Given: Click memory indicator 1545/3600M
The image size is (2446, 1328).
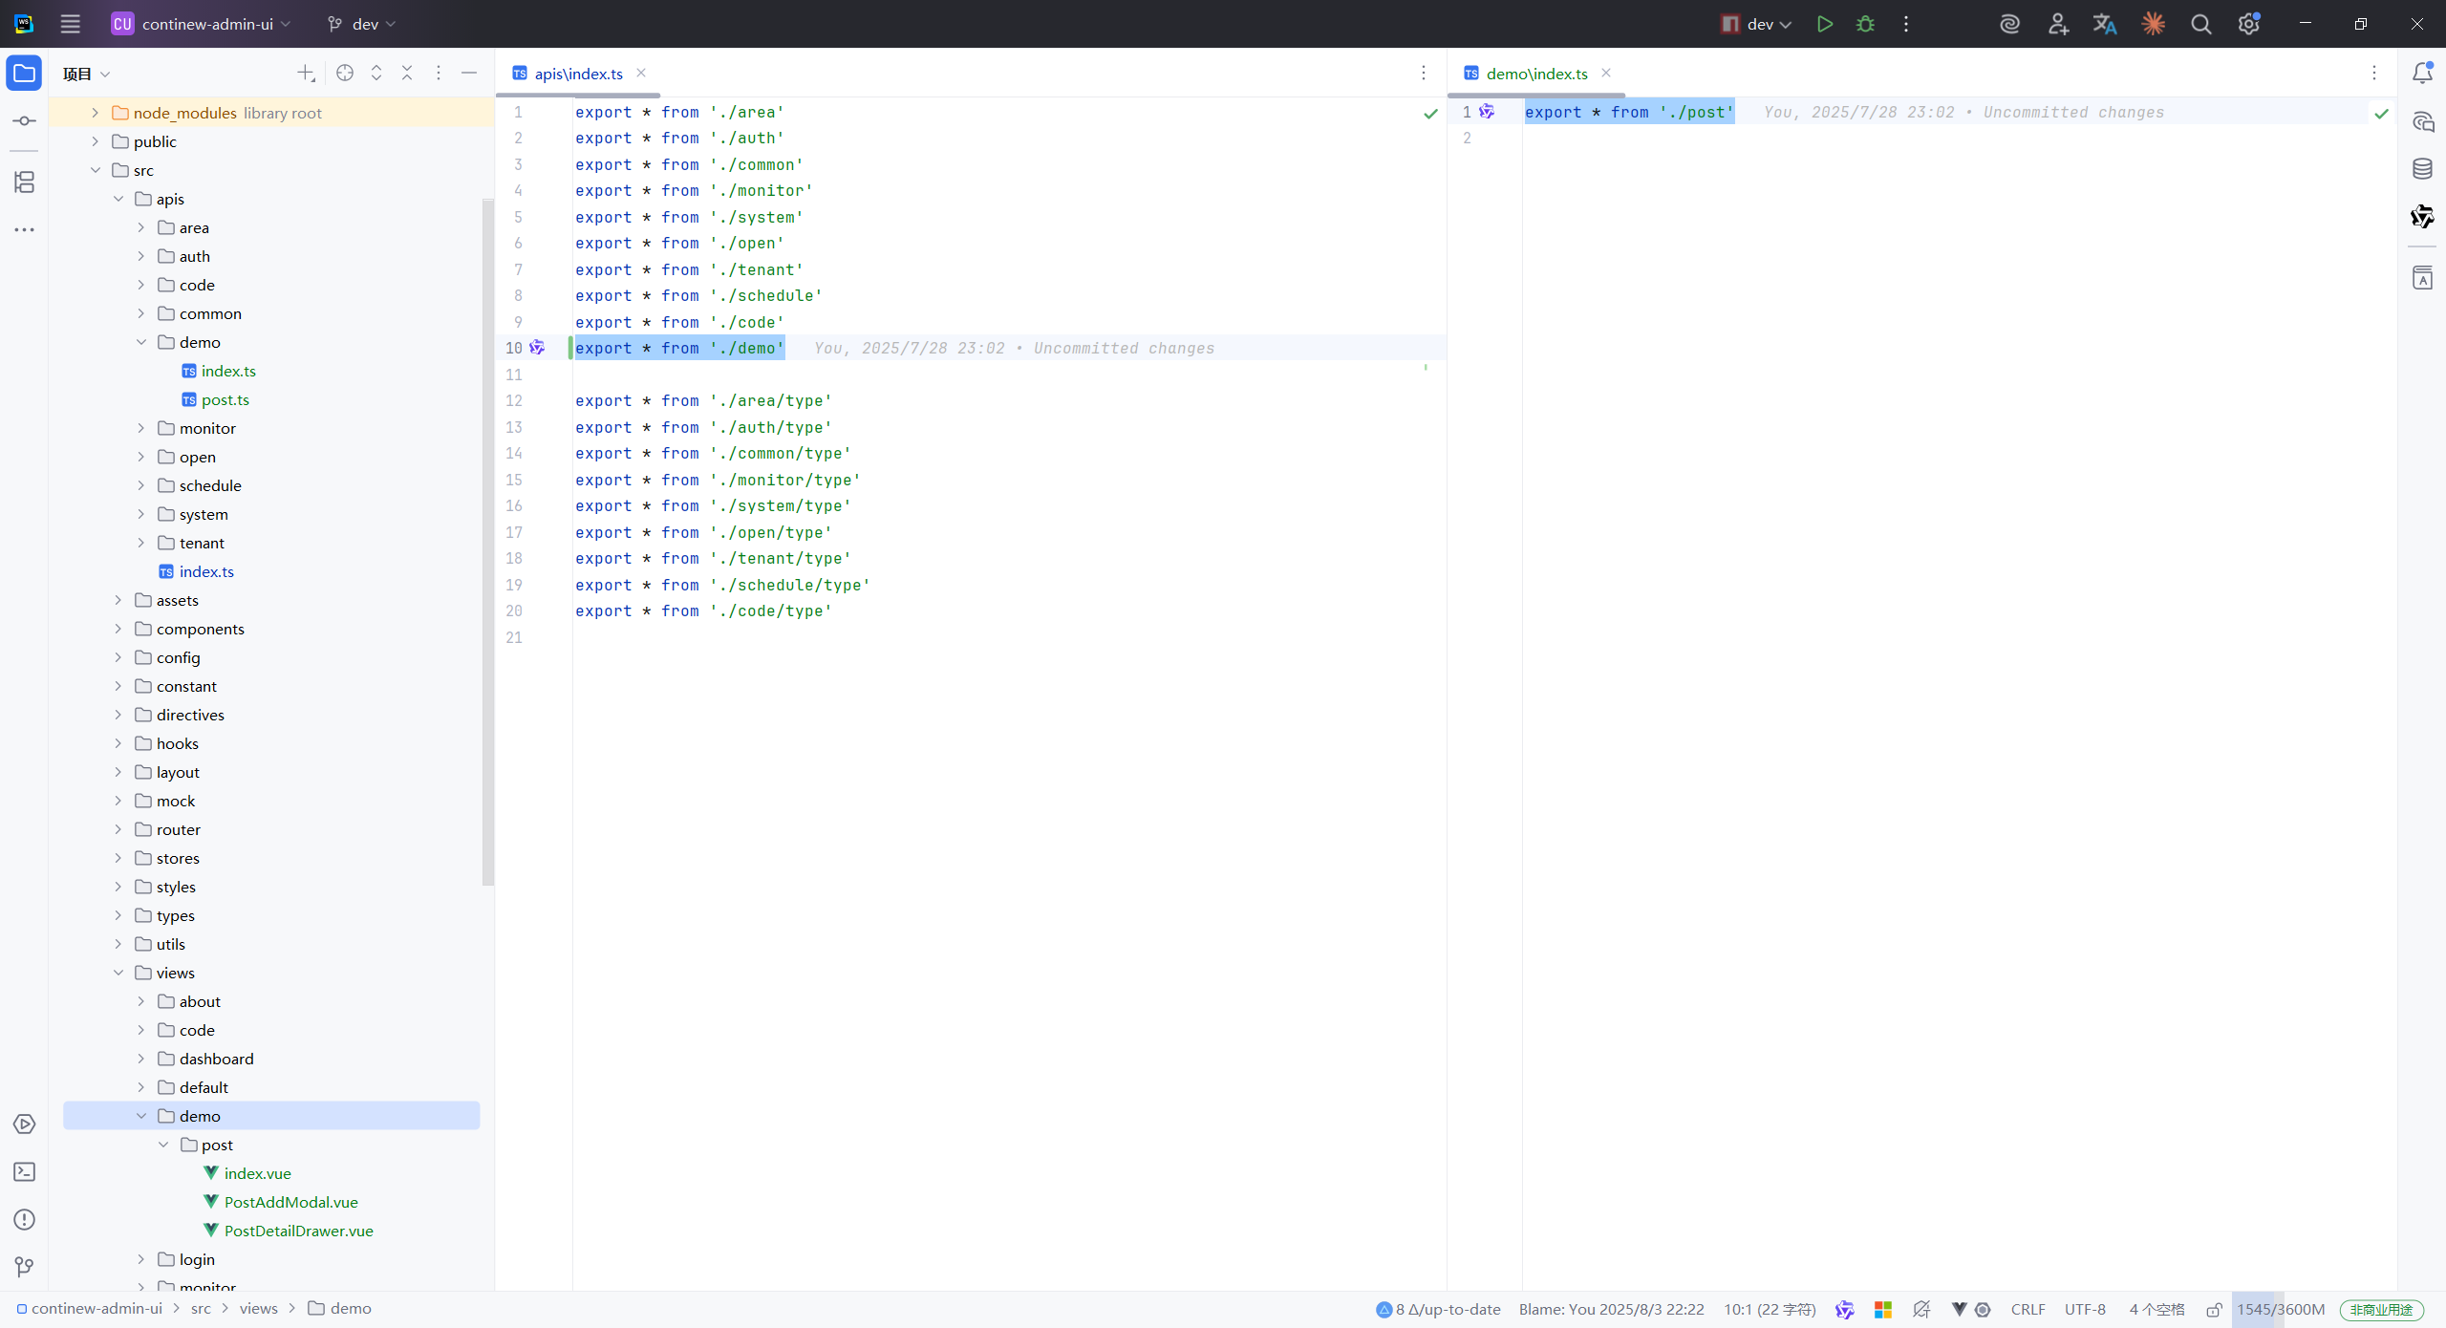Looking at the screenshot, I should (2280, 1309).
